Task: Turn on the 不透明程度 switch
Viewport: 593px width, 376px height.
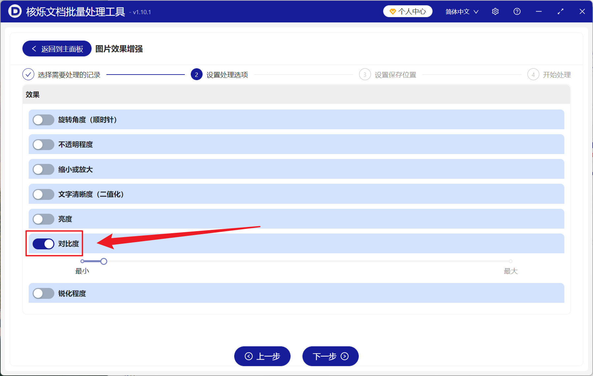Action: coord(43,144)
